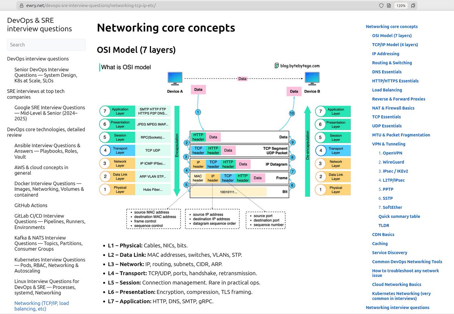Jump to NAT & Firewall Basics section

[x=393, y=108]
